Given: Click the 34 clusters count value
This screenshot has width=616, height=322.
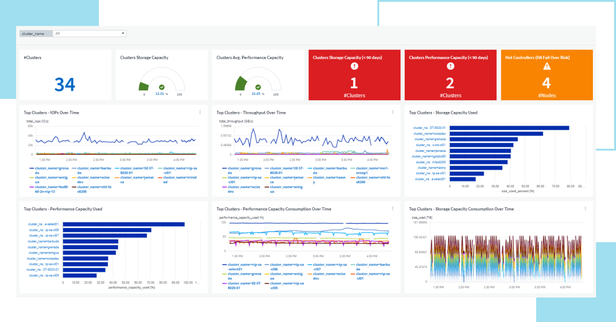Looking at the screenshot, I should click(x=65, y=85).
